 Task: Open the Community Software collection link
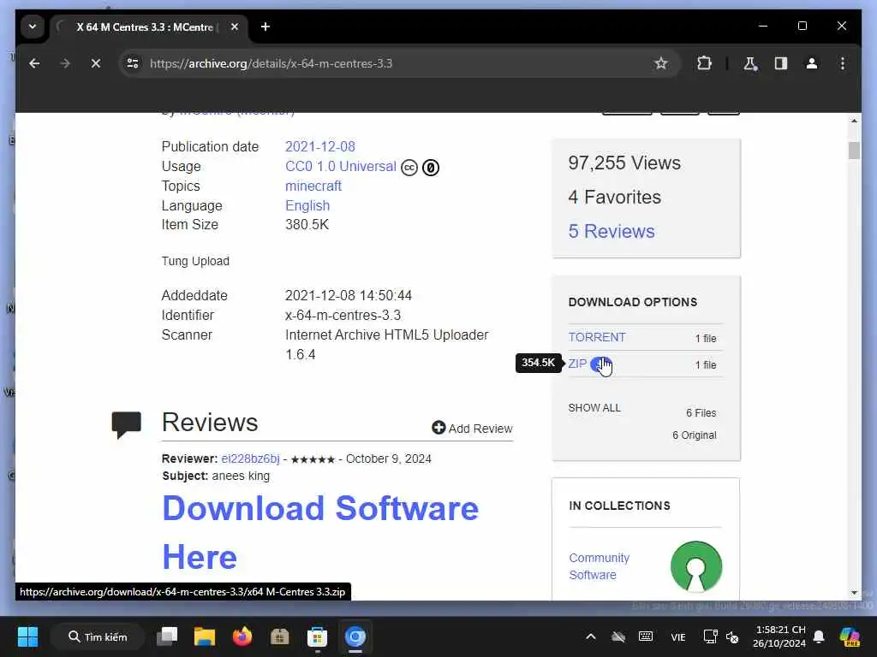(x=599, y=566)
